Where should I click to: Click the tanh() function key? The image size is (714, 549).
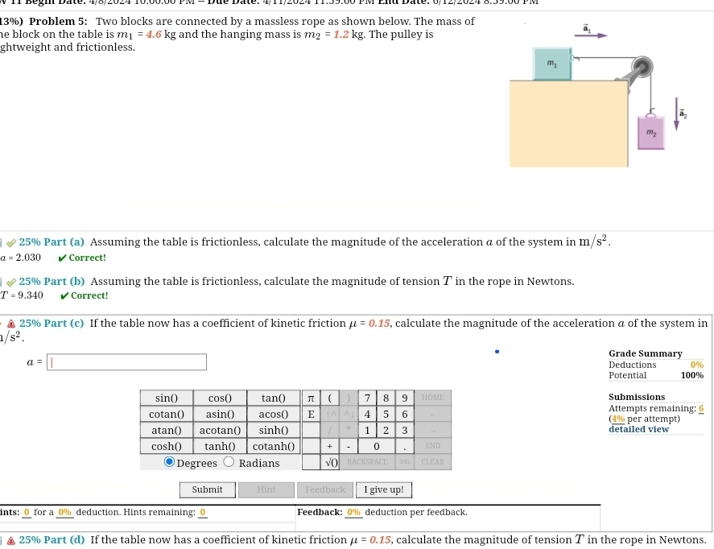[220, 445]
